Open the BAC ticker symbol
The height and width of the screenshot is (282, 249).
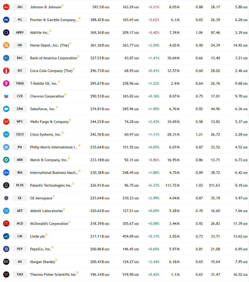(x=20, y=58)
